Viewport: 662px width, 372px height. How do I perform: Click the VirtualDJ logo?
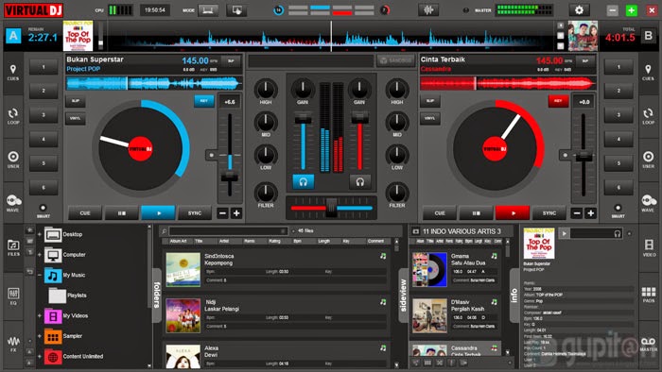(33, 10)
